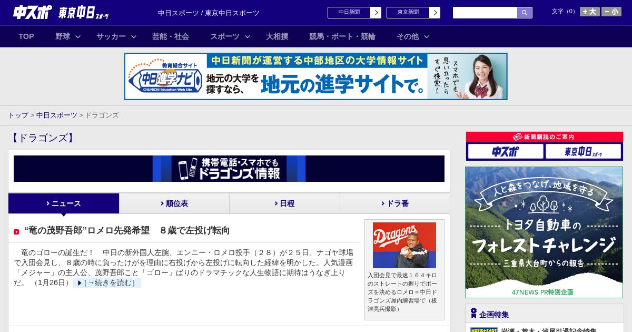Open the サッカー menu item
The image size is (632, 332).
[111, 36]
